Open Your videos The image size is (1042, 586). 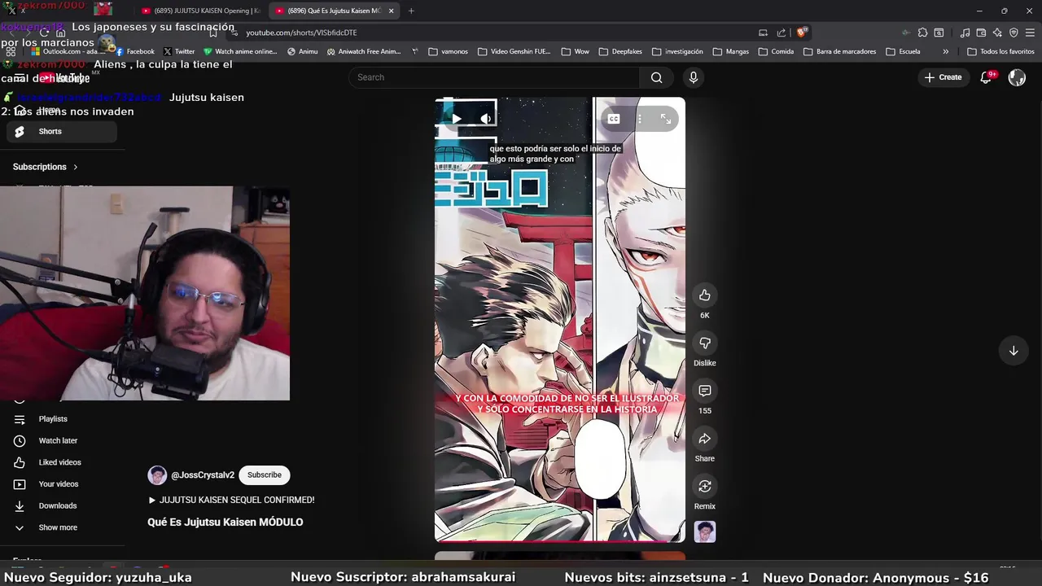click(x=62, y=484)
